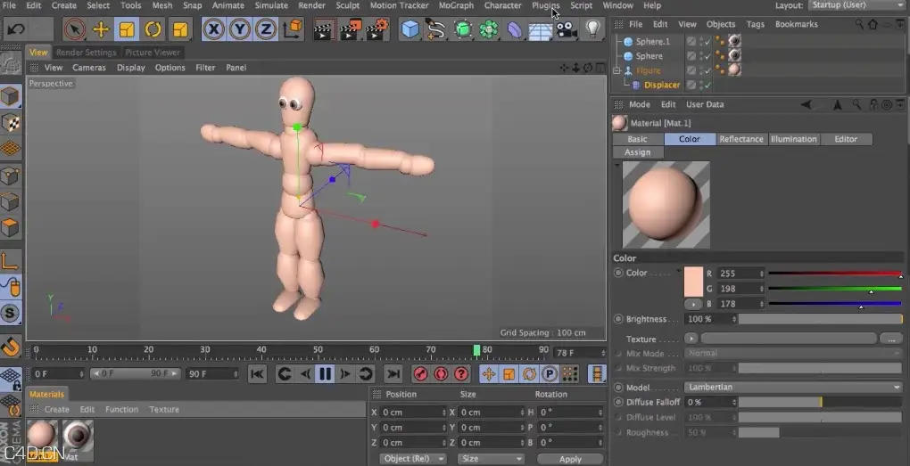The image size is (910, 466).
Task: Toggle Displacer enabled checkmark
Action: pyautogui.click(x=707, y=86)
